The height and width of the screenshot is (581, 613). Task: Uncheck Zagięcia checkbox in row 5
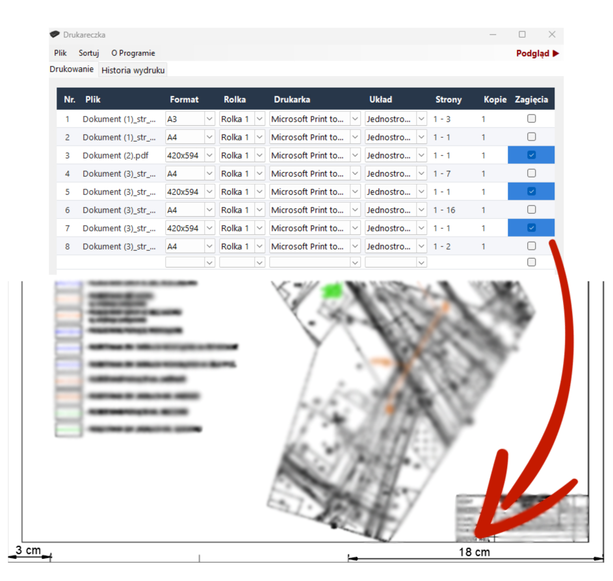pos(531,192)
